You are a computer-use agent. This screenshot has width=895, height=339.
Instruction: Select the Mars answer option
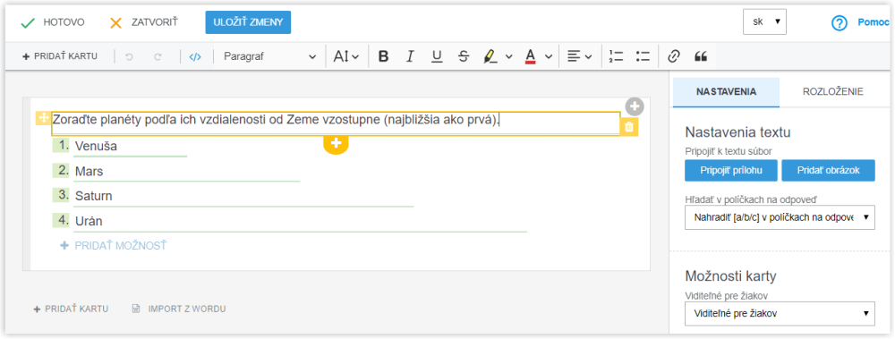[89, 171]
